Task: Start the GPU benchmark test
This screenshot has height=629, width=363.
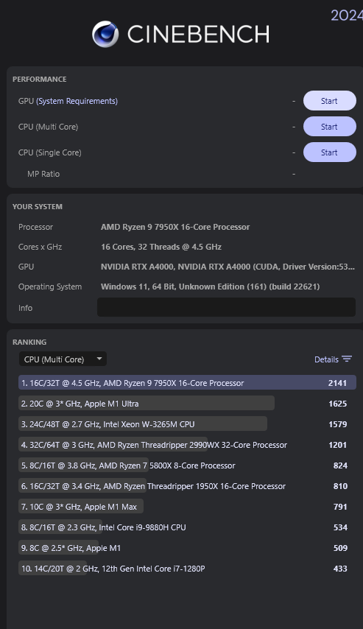Action: (329, 101)
